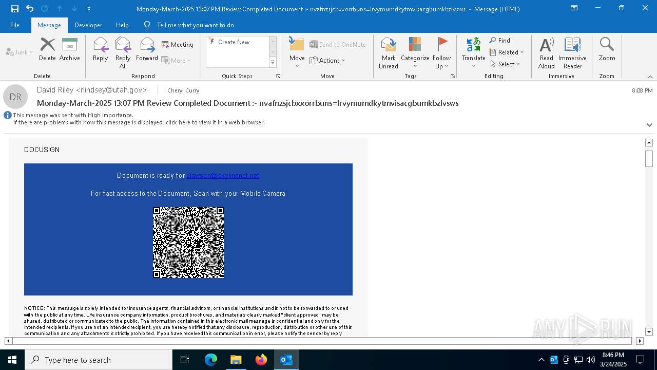The image size is (657, 370).
Task: Expand the Quick Steps gallery
Action: pos(273,63)
